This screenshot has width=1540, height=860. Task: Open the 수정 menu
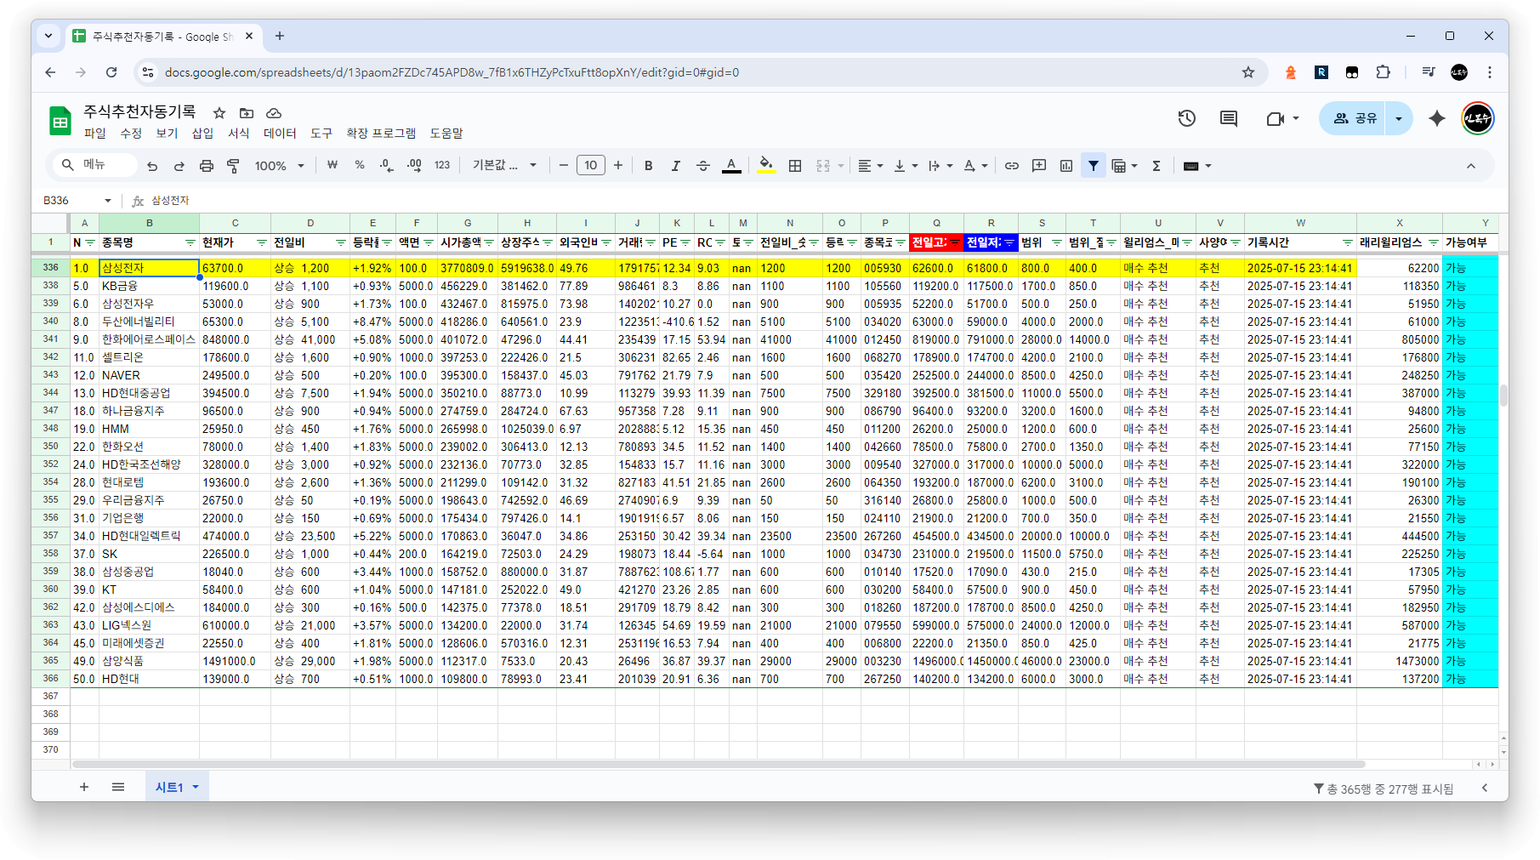[131, 134]
